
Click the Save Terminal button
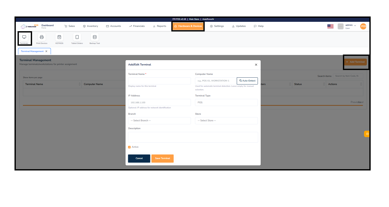(162, 158)
